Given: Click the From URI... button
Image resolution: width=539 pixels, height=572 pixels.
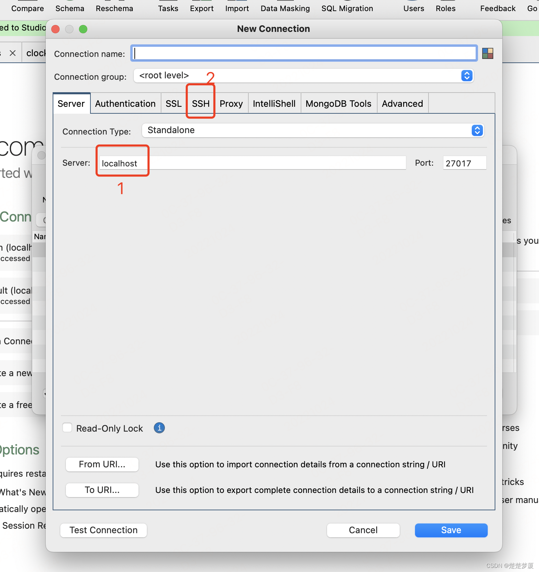Looking at the screenshot, I should pos(102,464).
